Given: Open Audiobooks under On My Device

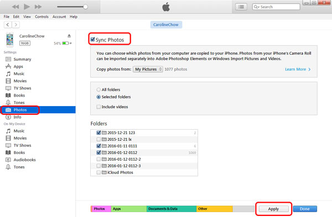Looking at the screenshot, I should point(24,160).
